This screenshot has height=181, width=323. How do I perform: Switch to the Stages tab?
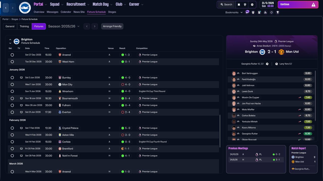click(x=112, y=12)
